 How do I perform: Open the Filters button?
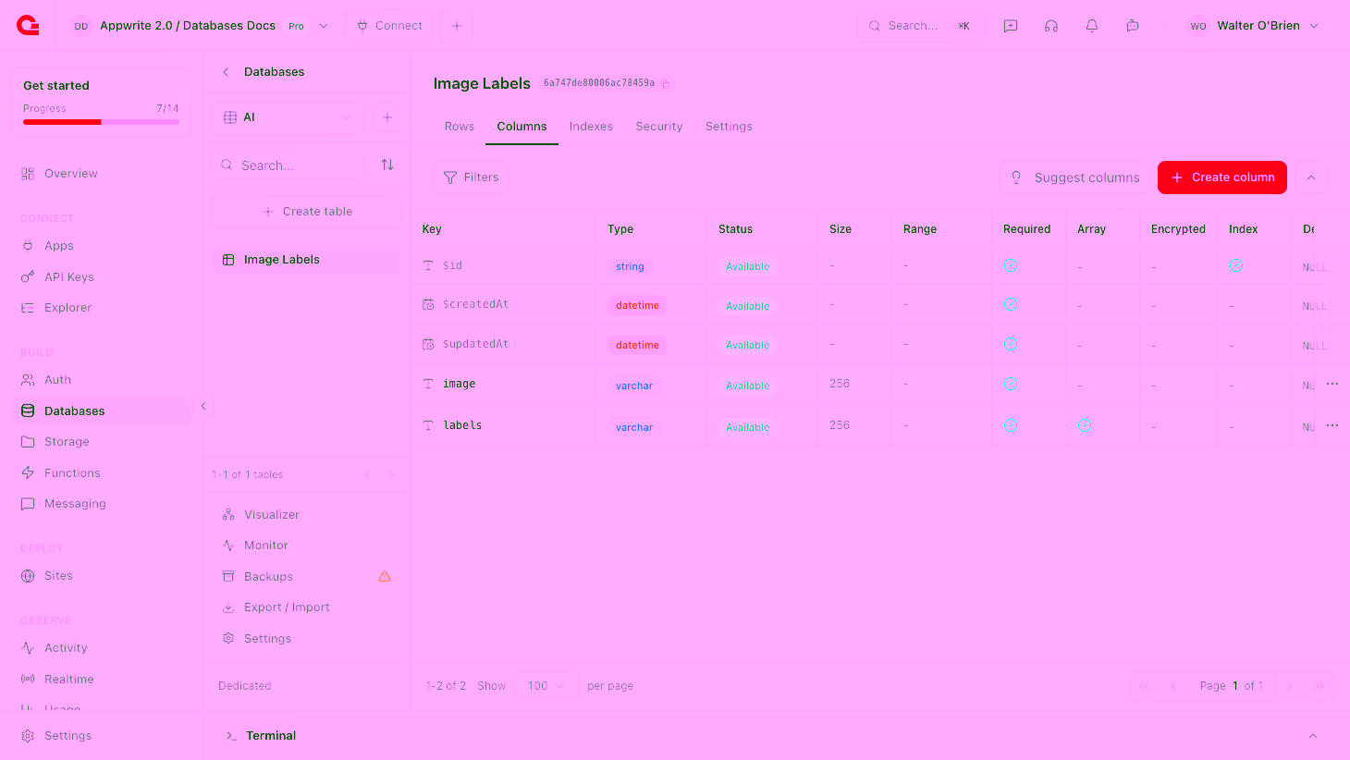click(x=471, y=178)
